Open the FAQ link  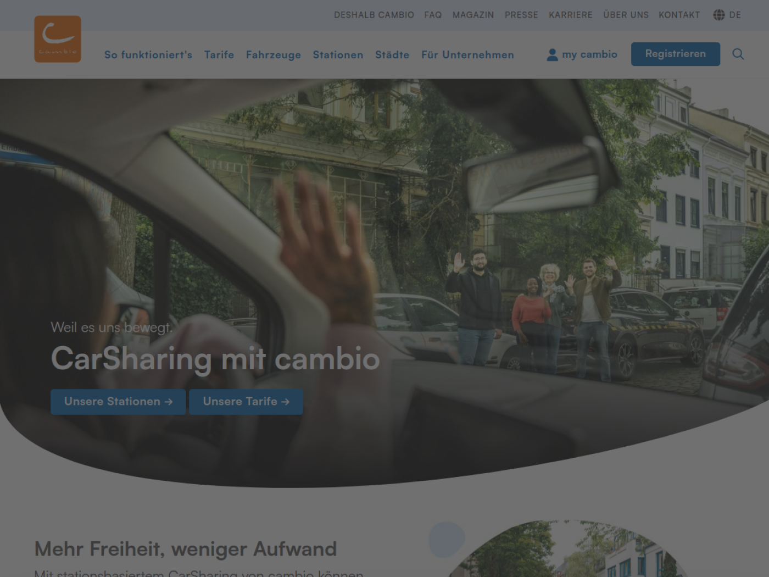click(x=433, y=15)
